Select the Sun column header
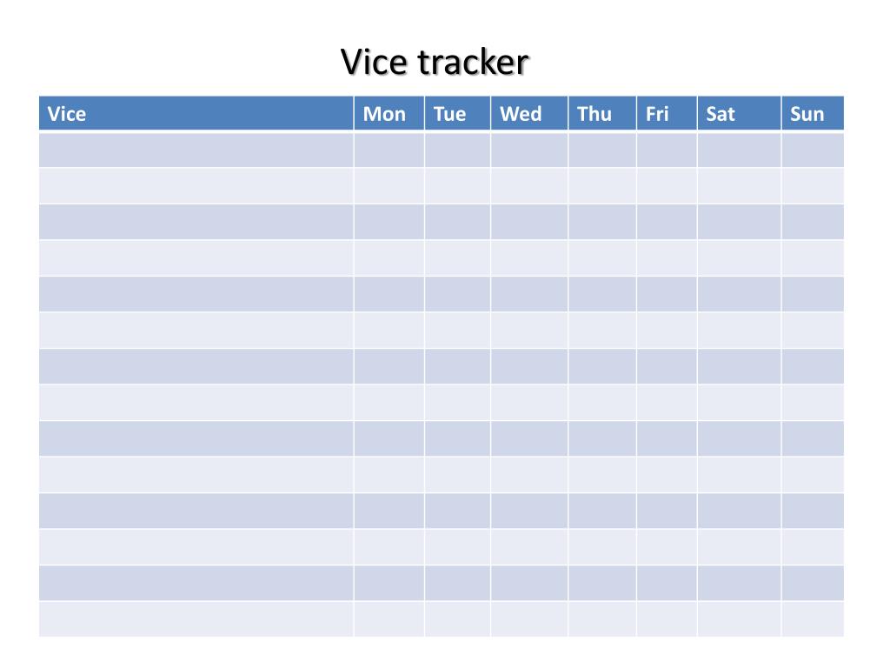Screen dimensions: 890x668 813,114
